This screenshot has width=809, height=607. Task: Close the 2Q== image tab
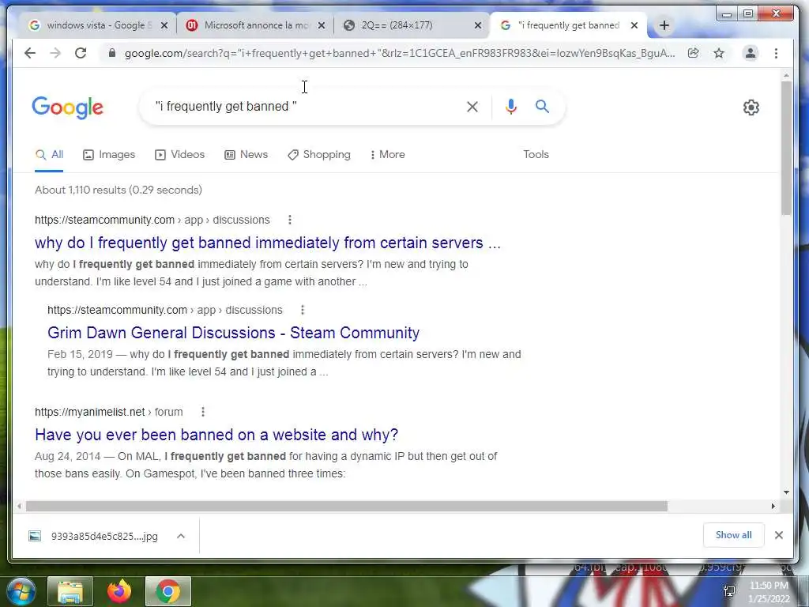coord(478,25)
